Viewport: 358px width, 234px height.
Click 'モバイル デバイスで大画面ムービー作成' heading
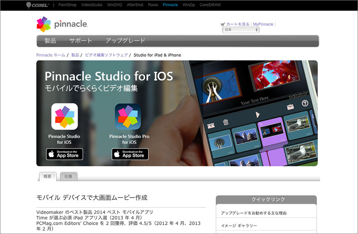[x=92, y=197]
